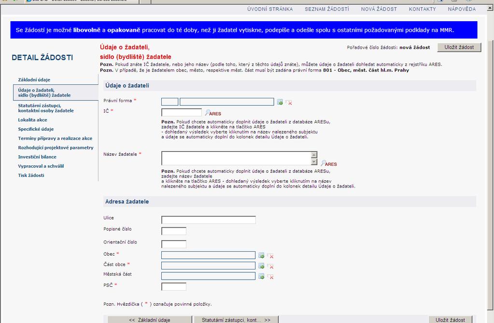Go to ÚVODNÍ STRÁNKA
This screenshot has width=494, height=323.
270,9
